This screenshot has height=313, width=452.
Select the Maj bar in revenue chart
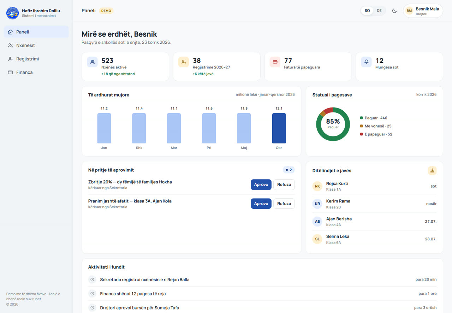pyautogui.click(x=244, y=128)
